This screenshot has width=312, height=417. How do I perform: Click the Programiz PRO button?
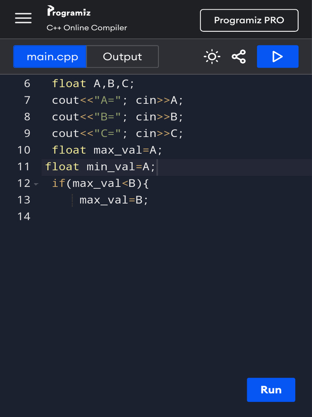[249, 20]
